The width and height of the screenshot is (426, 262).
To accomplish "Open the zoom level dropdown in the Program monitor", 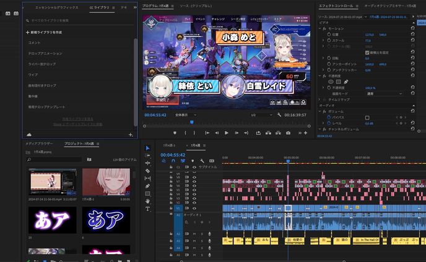I will (x=186, y=115).
